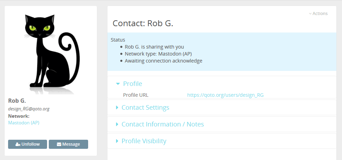
Task: Click the black cat profile photo
Action: coord(51,52)
